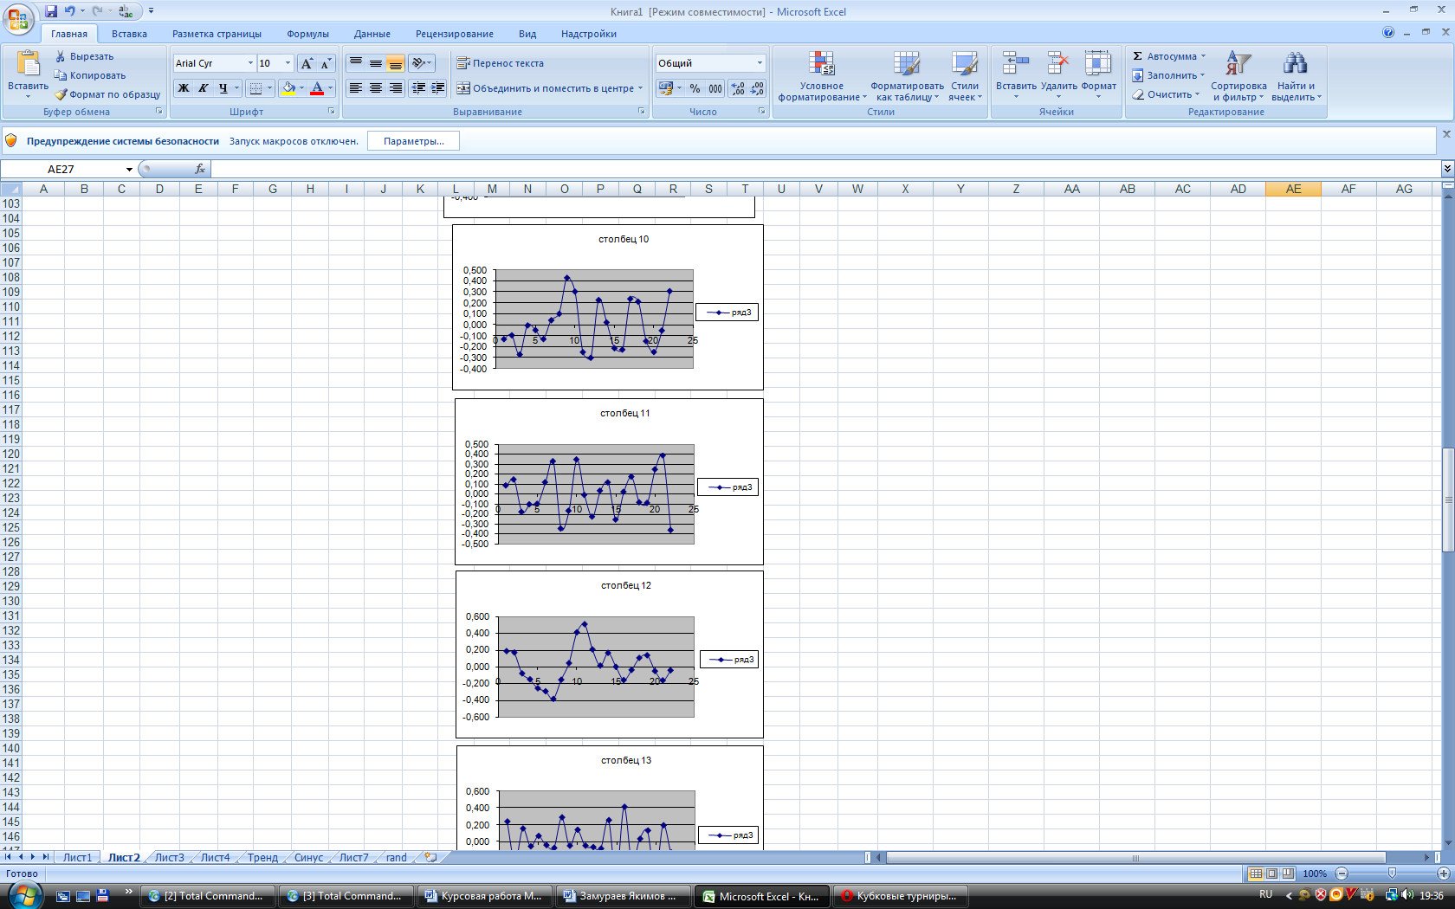Image resolution: width=1455 pixels, height=909 pixels.
Task: Open Стили ячеек cell styles
Action: [x=965, y=76]
